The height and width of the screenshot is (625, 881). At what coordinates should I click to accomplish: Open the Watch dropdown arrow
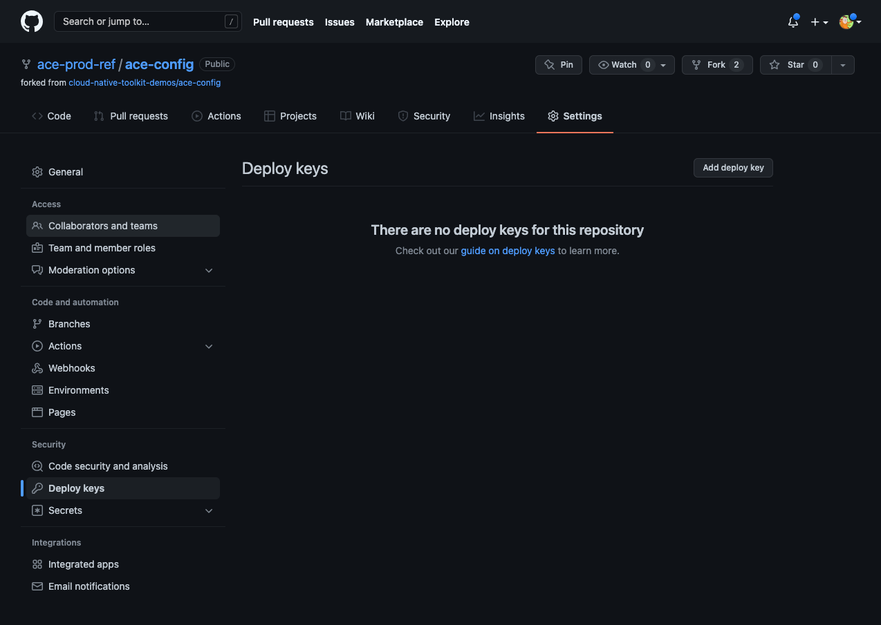[x=664, y=64]
